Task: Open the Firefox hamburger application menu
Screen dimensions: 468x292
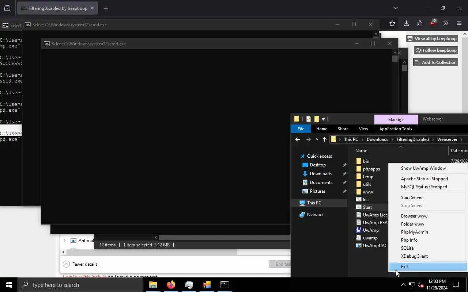Action: tap(459, 23)
